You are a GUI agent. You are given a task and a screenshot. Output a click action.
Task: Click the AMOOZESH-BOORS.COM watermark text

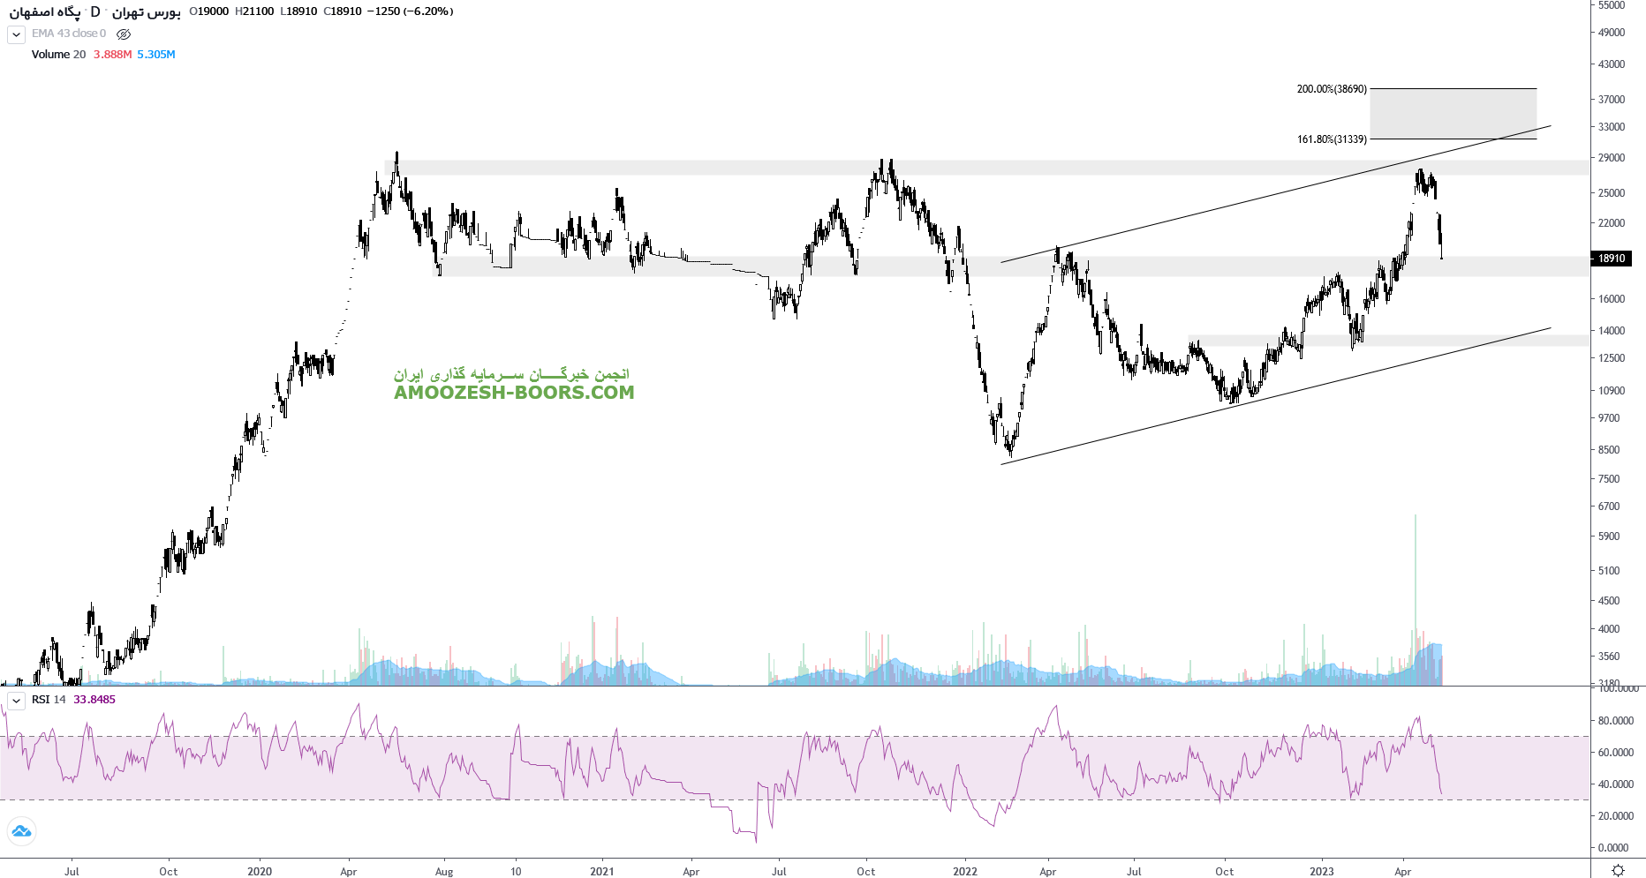tap(514, 393)
